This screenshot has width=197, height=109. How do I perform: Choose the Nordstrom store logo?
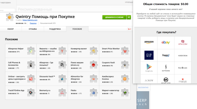(183, 56)
